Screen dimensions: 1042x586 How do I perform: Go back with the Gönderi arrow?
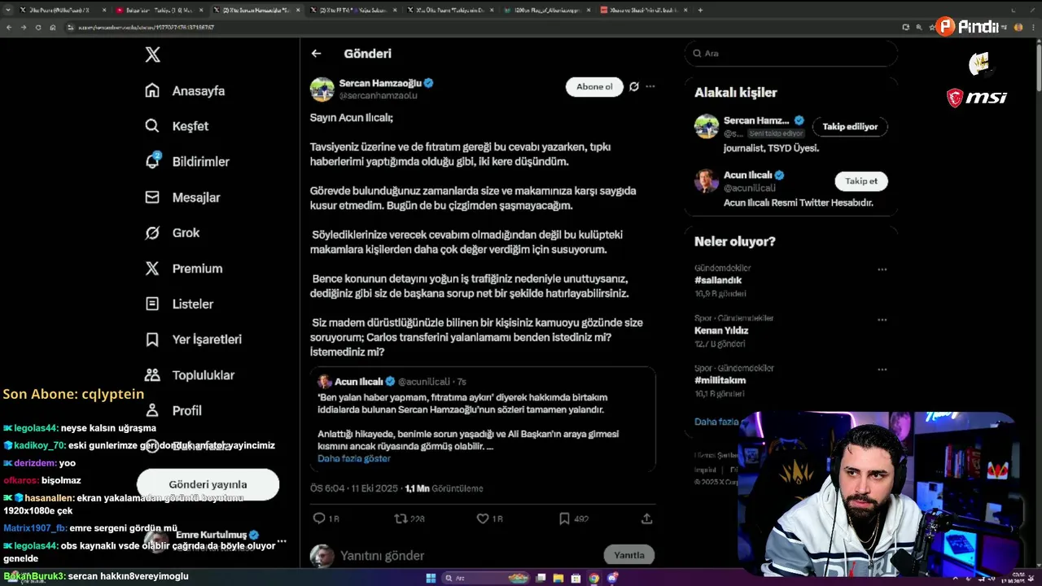[x=316, y=54]
